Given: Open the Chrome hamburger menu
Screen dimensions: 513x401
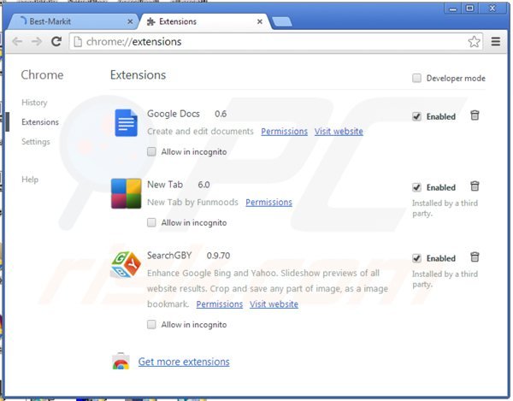Looking at the screenshot, I should pyautogui.click(x=496, y=42).
